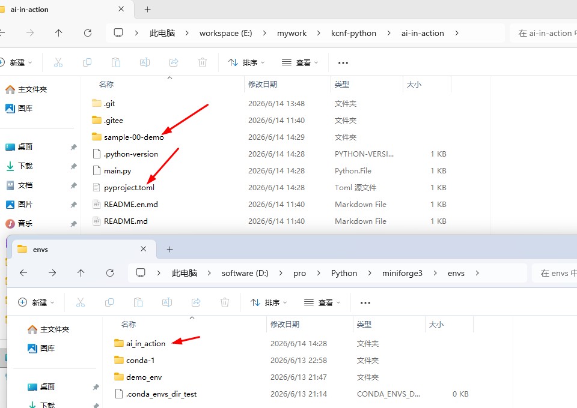Click the paste clipboard icon in the envs toolbar

coord(138,302)
